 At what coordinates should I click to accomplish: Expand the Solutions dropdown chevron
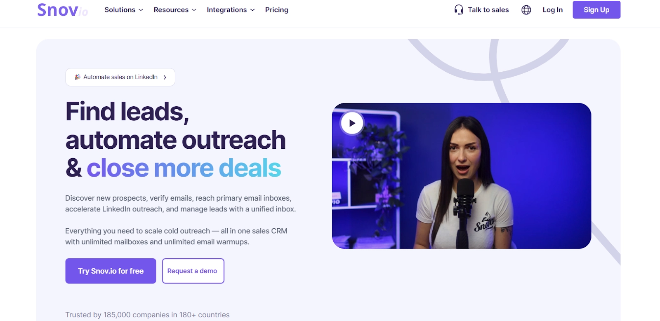pyautogui.click(x=141, y=10)
